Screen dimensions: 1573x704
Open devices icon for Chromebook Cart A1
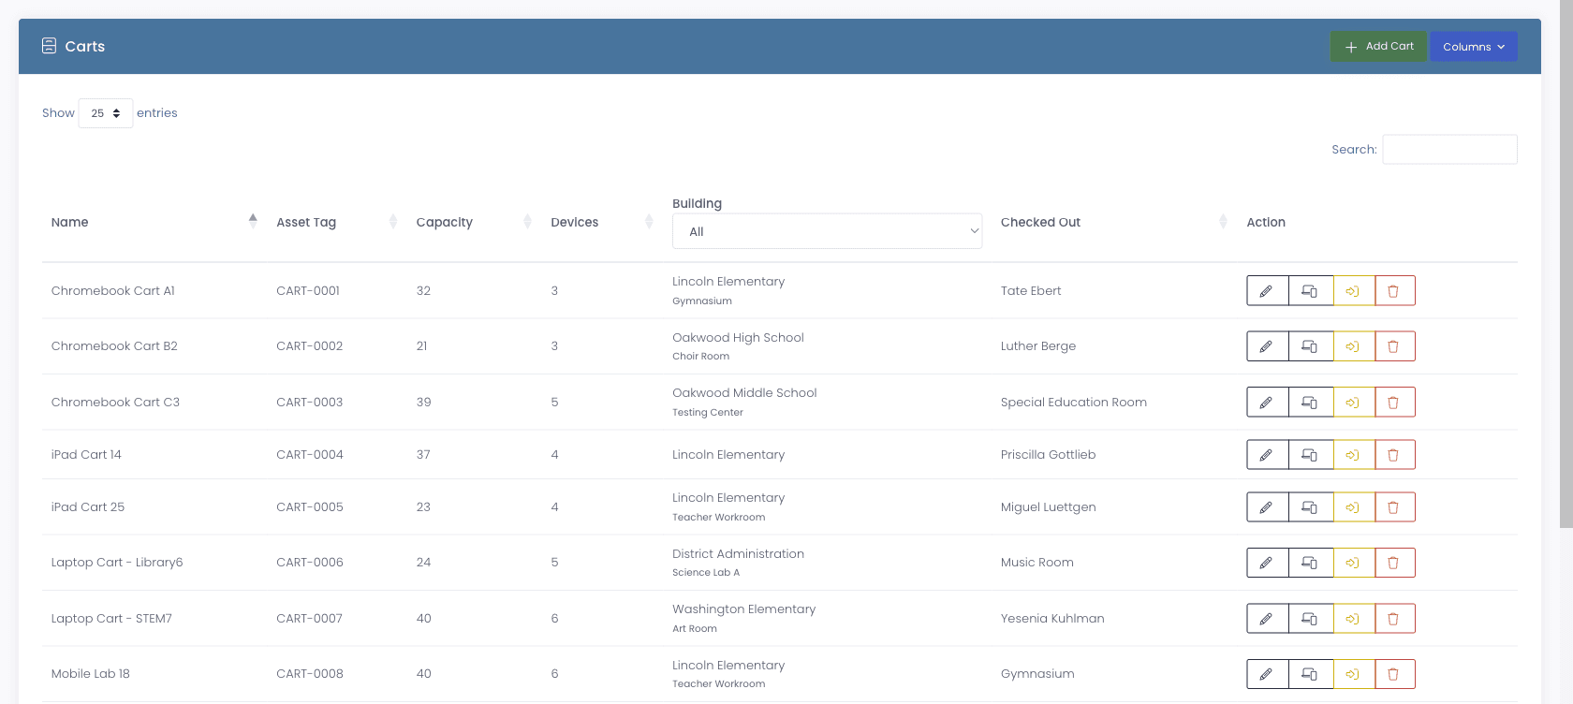click(x=1310, y=290)
